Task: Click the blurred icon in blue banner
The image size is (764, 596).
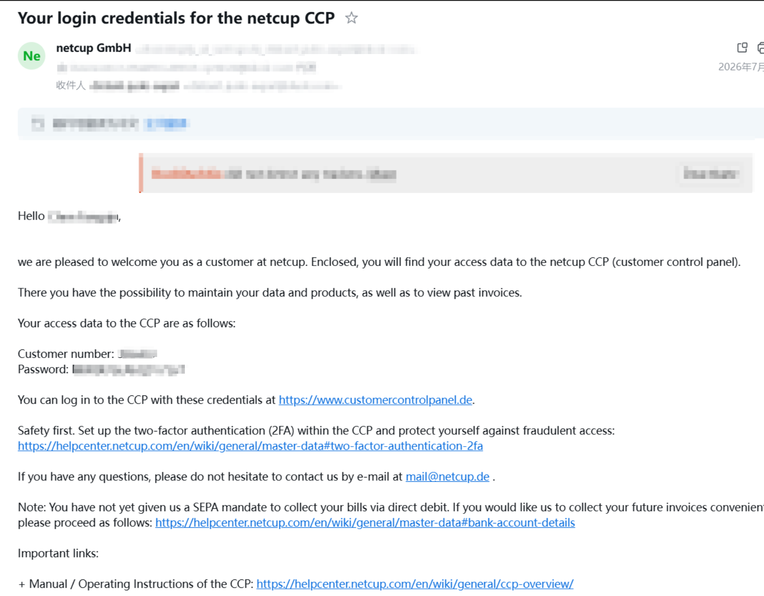Action: pyautogui.click(x=38, y=124)
